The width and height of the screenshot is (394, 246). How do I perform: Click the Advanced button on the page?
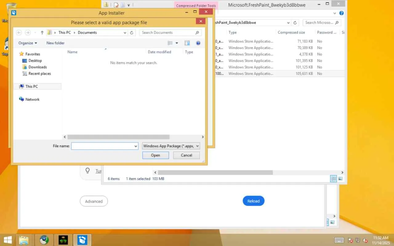pyautogui.click(x=94, y=201)
